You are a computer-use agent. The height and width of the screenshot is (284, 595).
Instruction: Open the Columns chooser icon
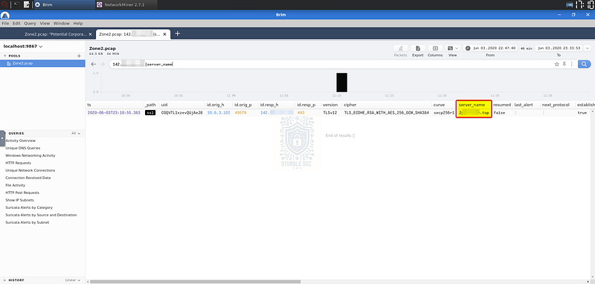(x=435, y=48)
